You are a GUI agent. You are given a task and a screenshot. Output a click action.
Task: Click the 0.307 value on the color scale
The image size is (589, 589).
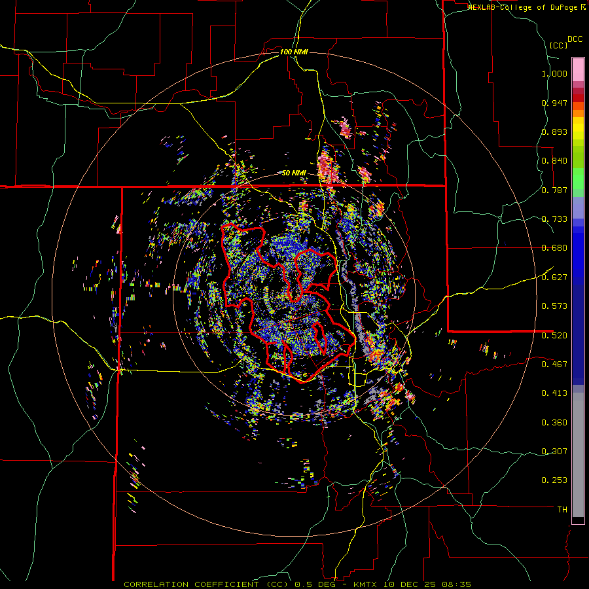(554, 452)
